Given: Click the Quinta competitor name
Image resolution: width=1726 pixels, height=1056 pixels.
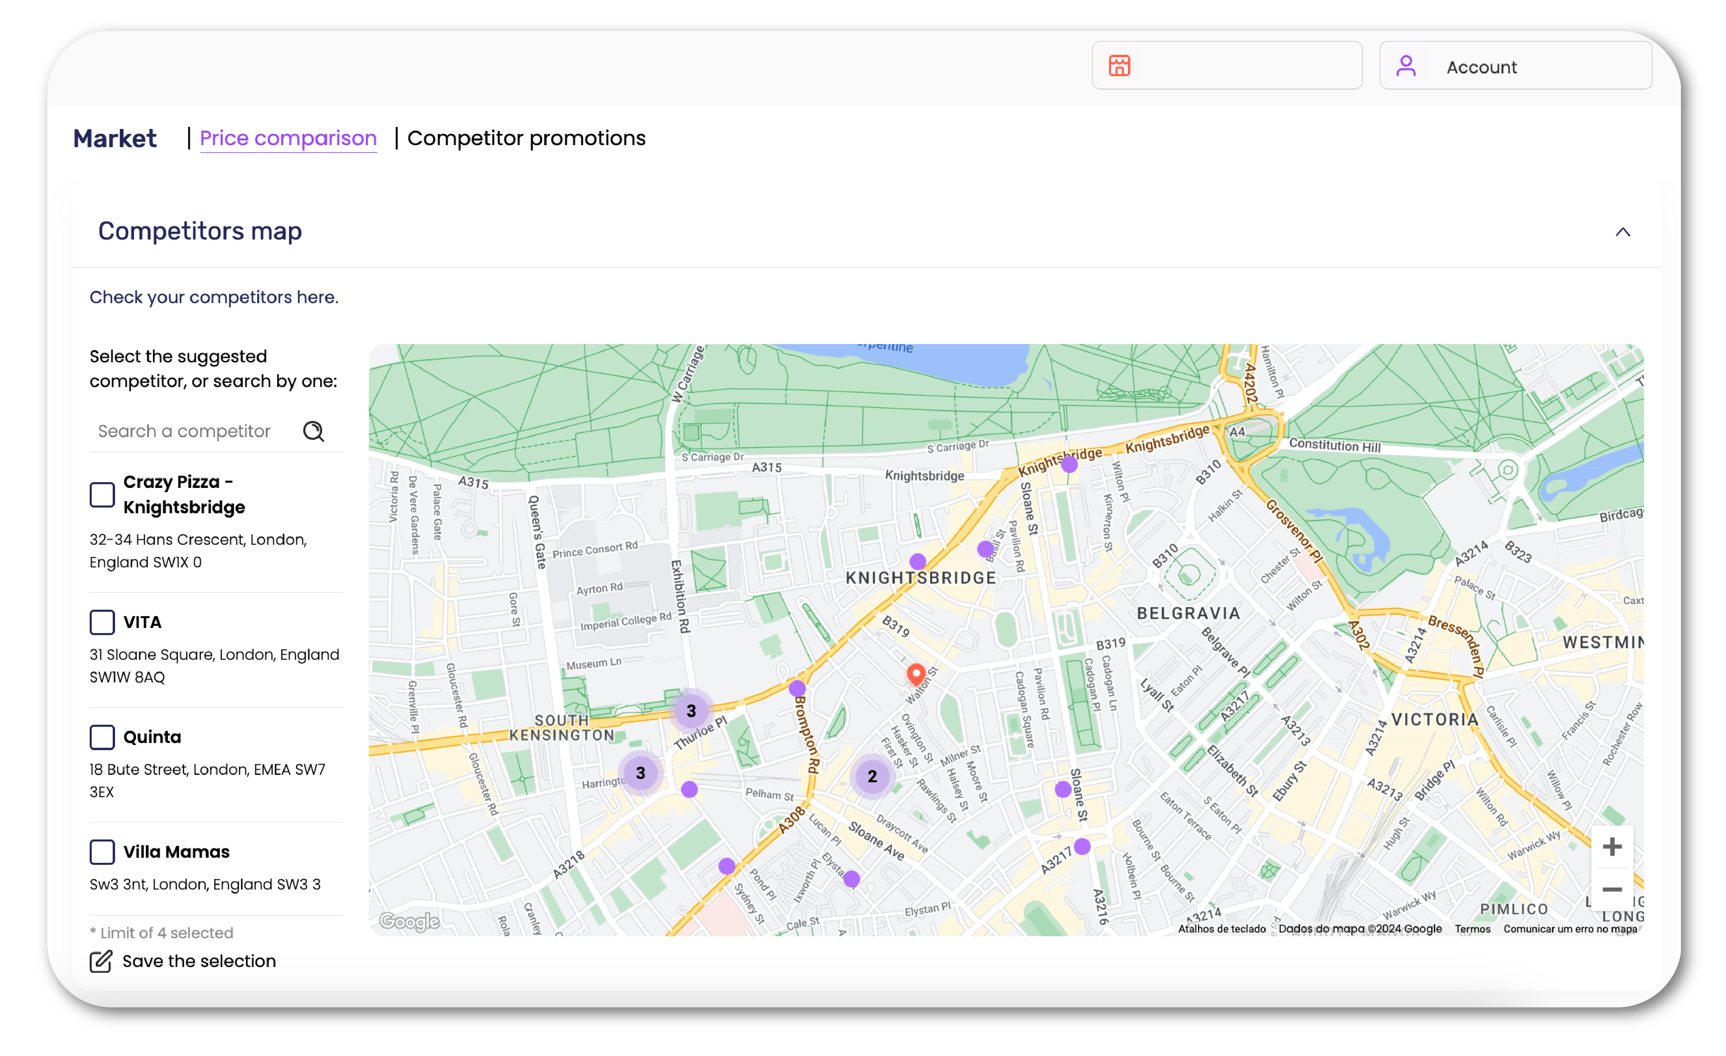Looking at the screenshot, I should pyautogui.click(x=152, y=737).
